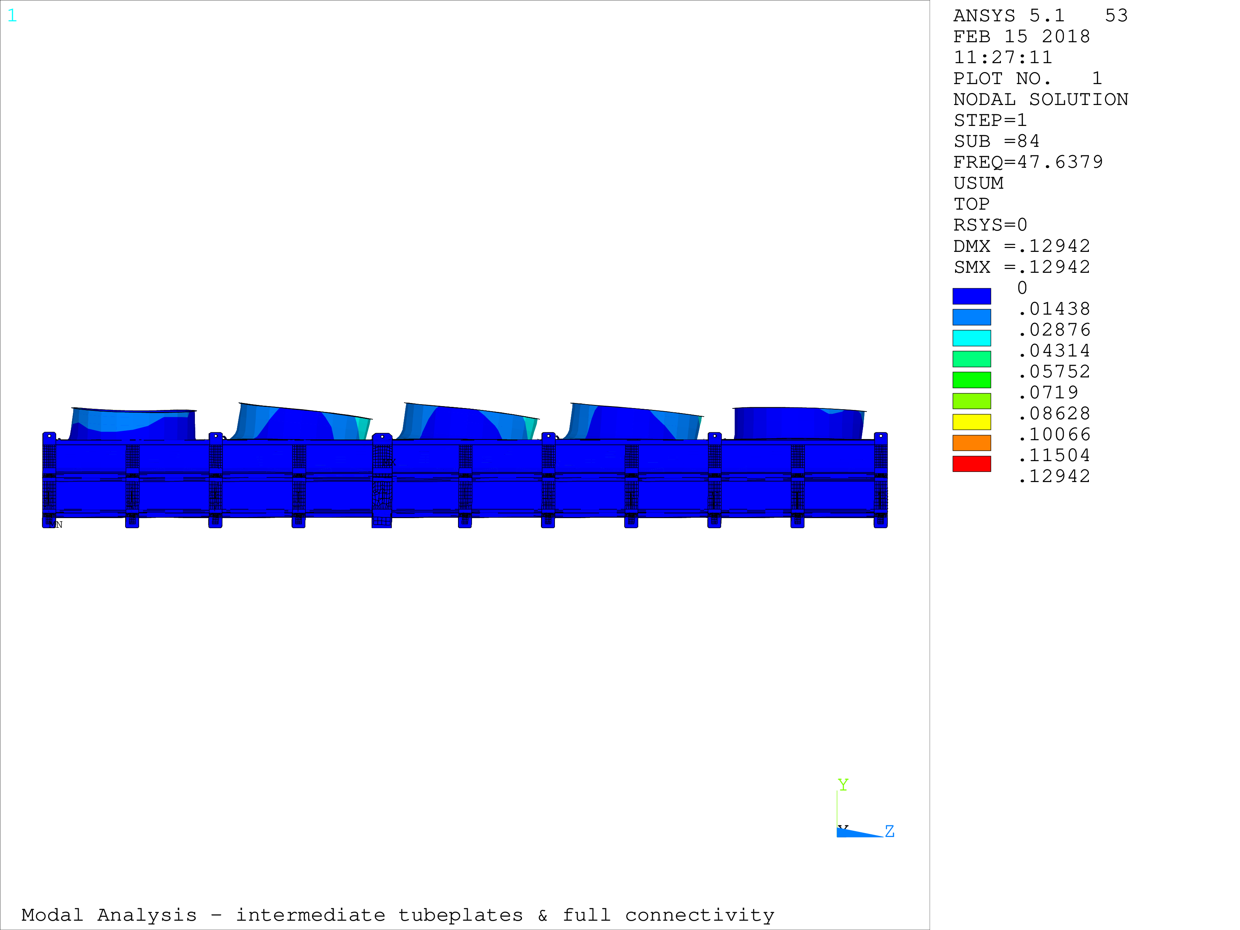Click the legend value .0719
The image size is (1240, 930).
coord(1048,393)
